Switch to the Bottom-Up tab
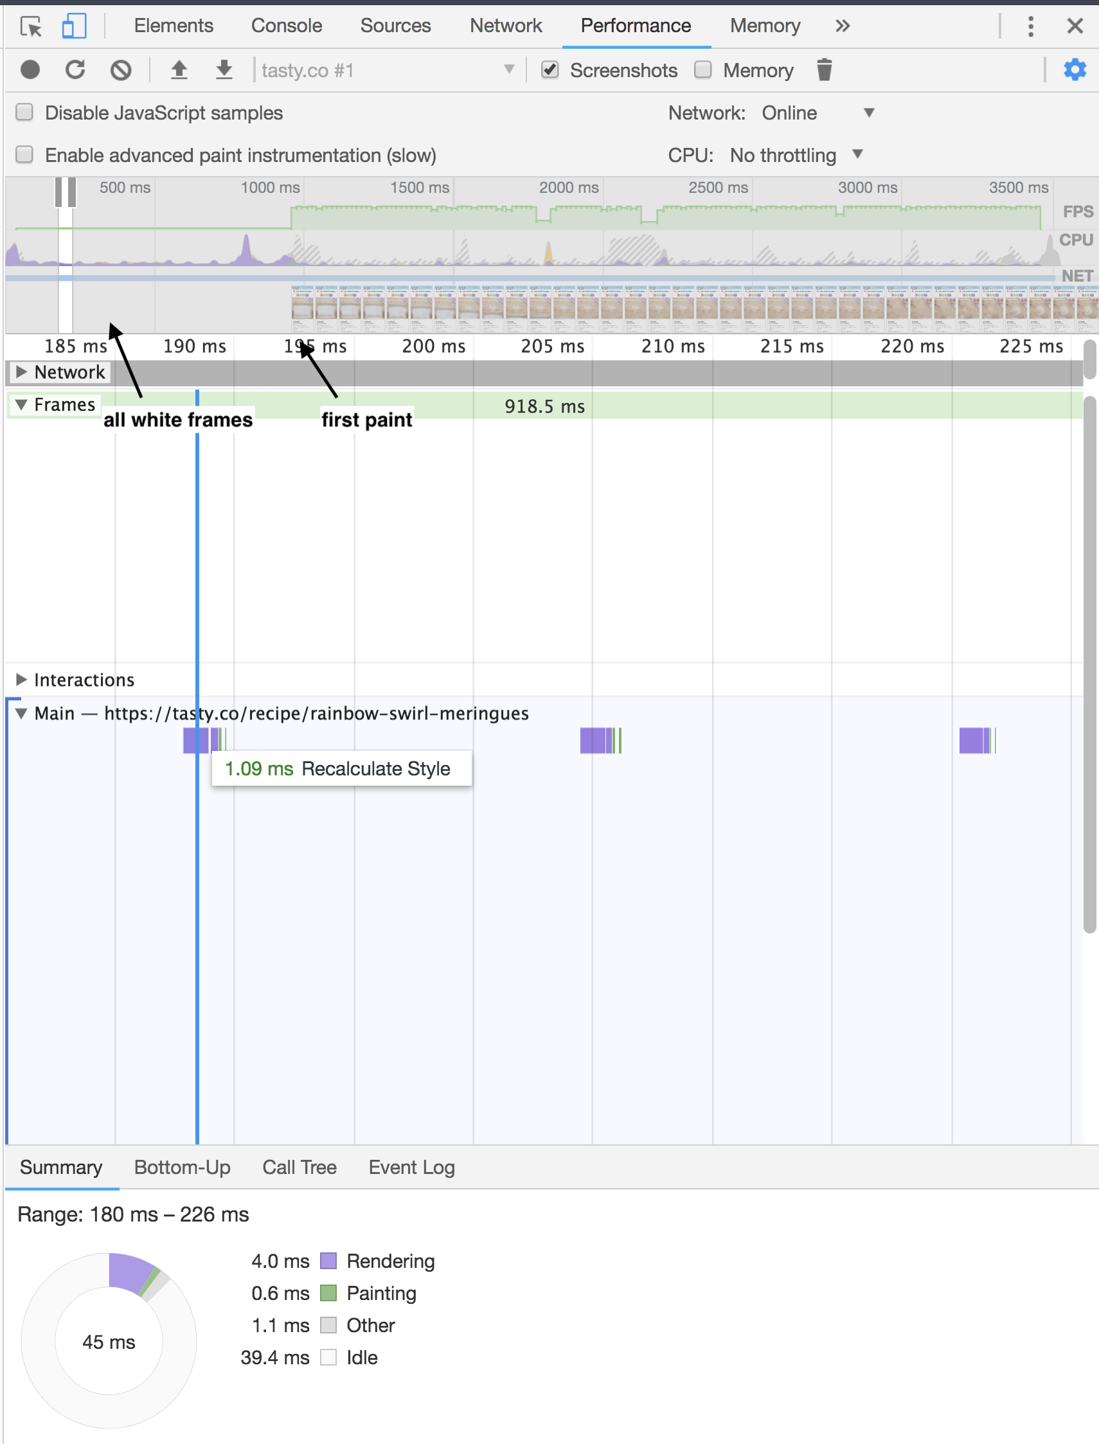 point(182,1168)
